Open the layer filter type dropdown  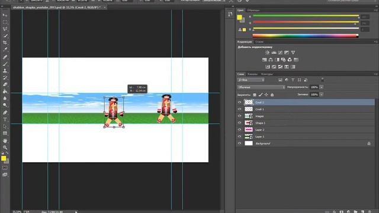251,80
